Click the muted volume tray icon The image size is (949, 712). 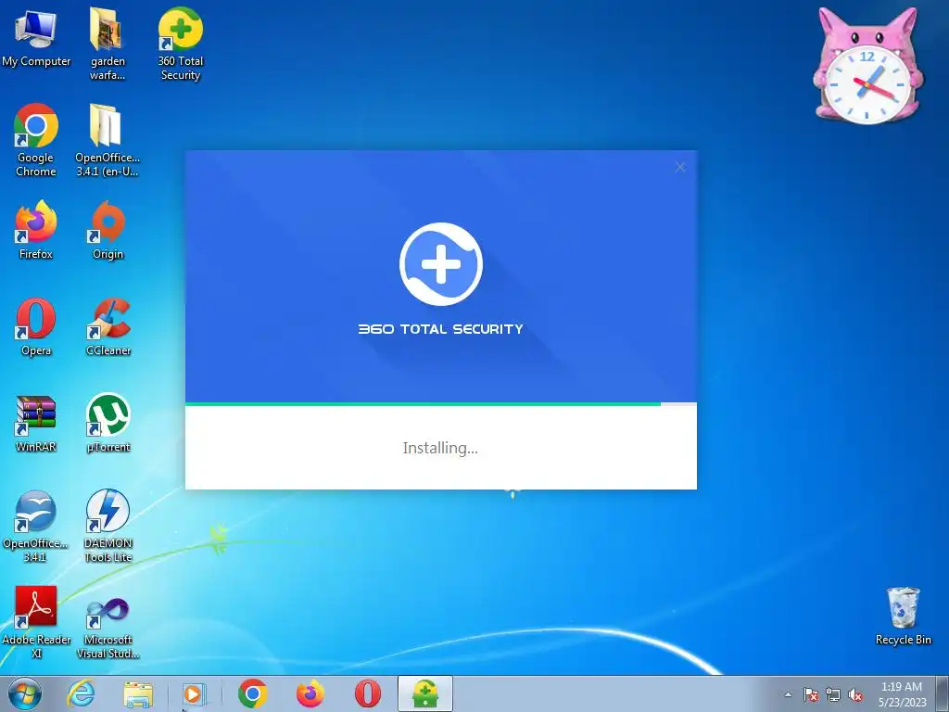click(x=855, y=694)
